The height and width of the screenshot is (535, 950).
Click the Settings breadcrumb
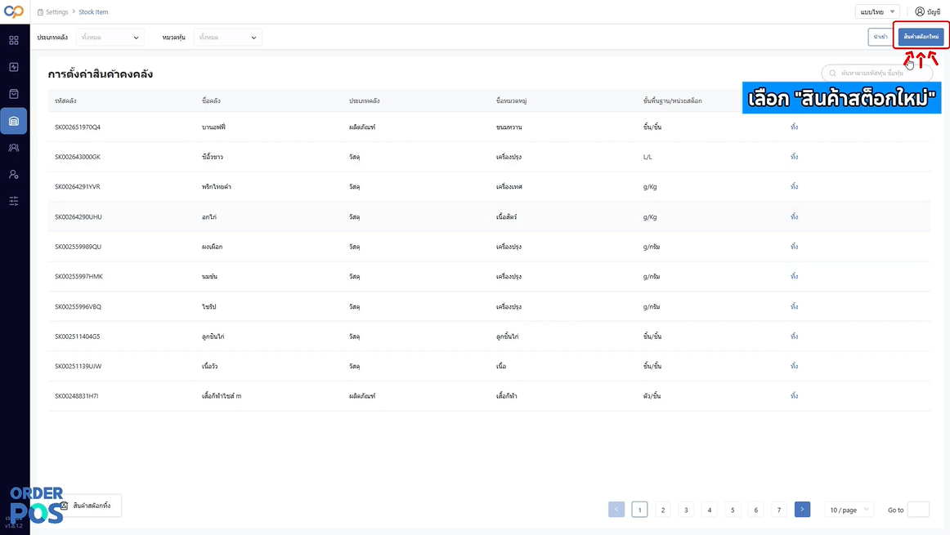coord(57,12)
